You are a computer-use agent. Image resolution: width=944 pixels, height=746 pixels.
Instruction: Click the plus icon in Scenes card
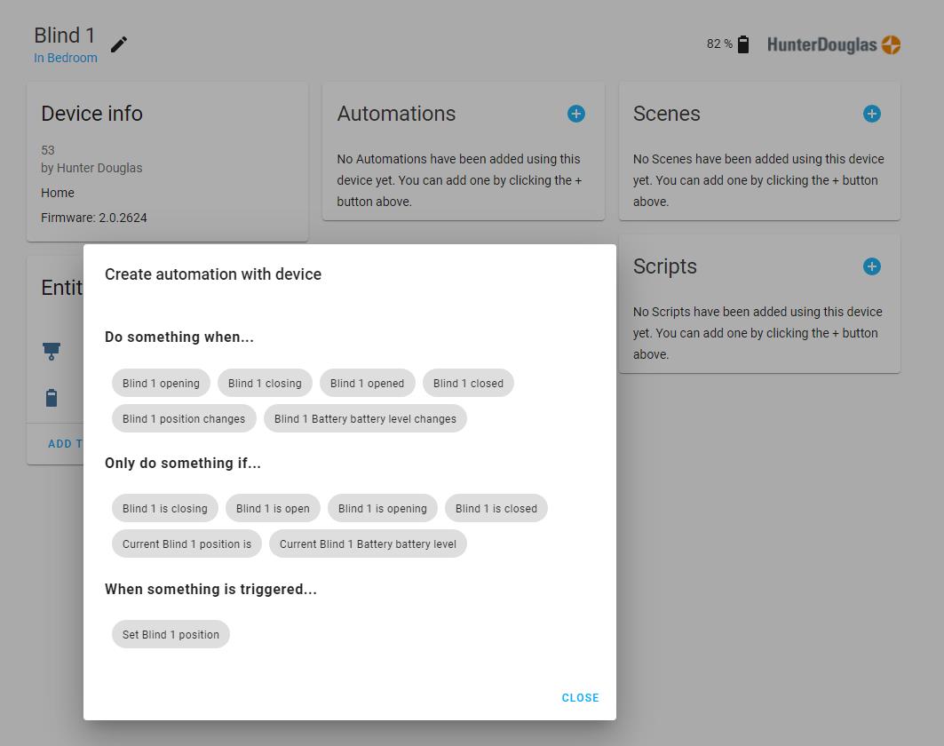[872, 114]
